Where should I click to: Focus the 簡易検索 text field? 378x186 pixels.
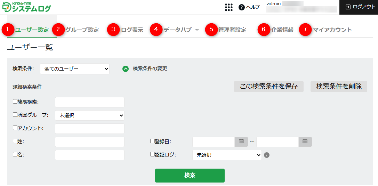[90, 102]
